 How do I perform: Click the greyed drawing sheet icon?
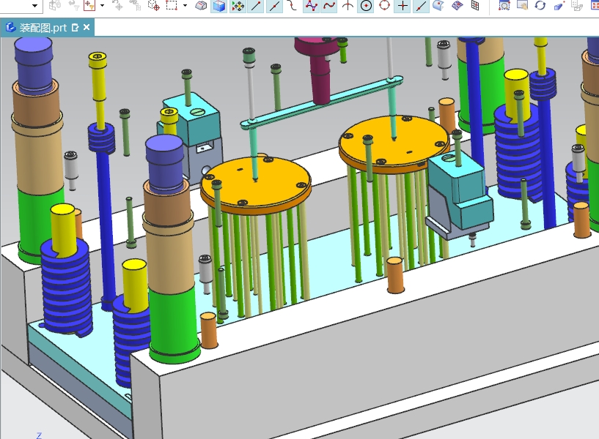tap(577, 5)
